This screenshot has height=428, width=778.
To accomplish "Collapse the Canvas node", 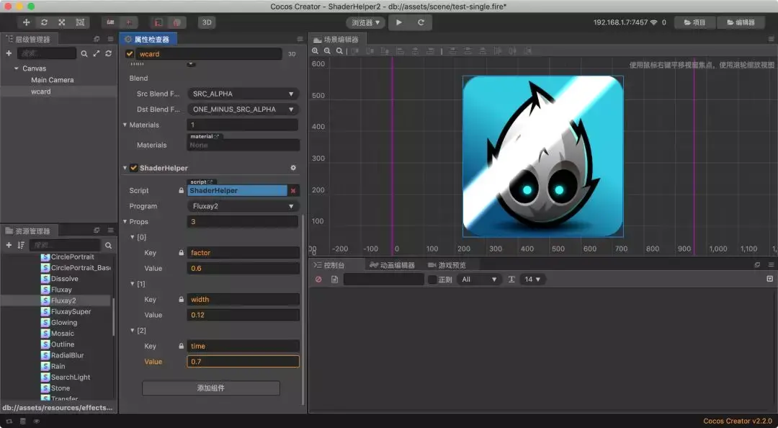I will pos(17,68).
